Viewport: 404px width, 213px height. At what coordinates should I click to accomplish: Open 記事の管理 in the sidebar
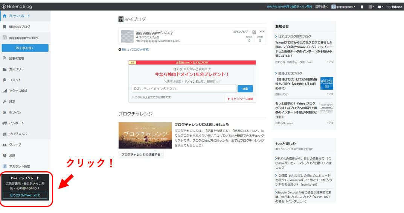tap(25, 58)
